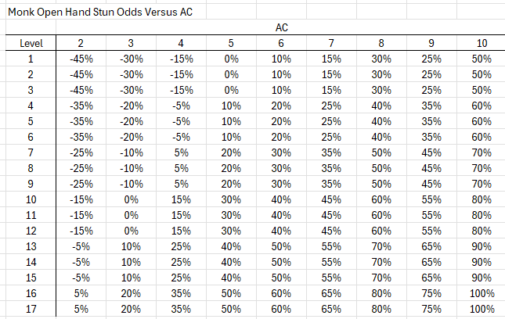
Task: Select the 5% cell for Level 16, AC 2
Action: 81,293
